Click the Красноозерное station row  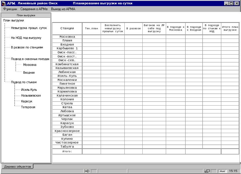click(67, 131)
